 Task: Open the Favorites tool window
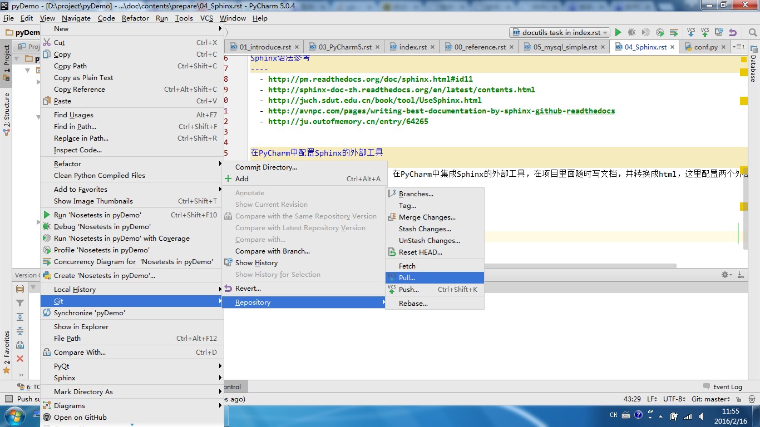(x=7, y=352)
